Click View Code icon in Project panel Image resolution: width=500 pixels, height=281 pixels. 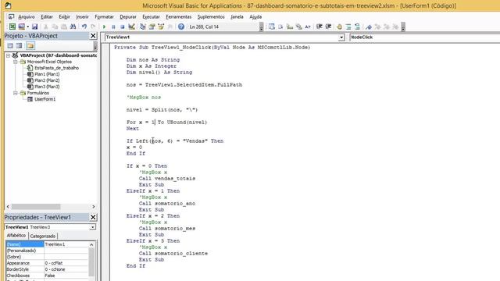(10, 45)
